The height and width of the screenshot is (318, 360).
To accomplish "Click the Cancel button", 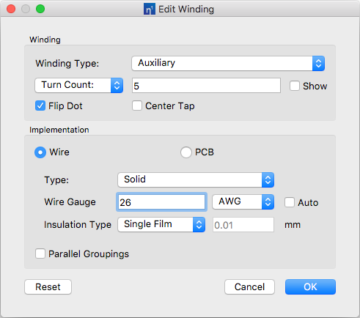I will click(x=249, y=286).
